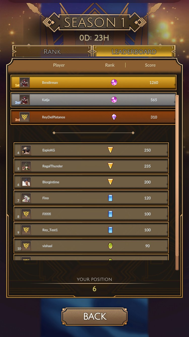Click Blorgintime's avatar portrait
The height and width of the screenshot is (337, 189).
click(26, 182)
